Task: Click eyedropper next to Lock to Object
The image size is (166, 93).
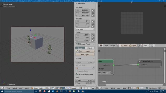Action: 93,68
